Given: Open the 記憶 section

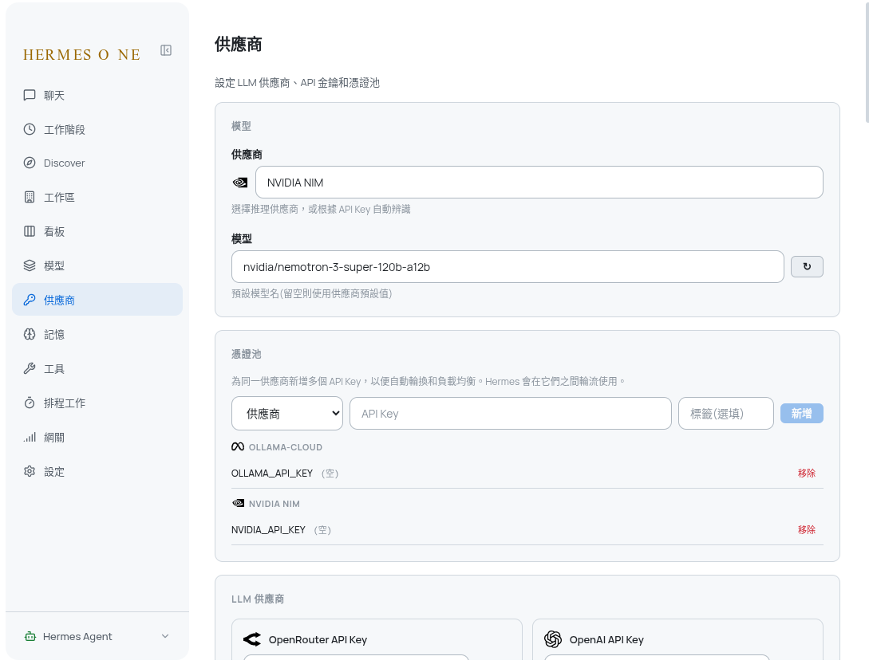Looking at the screenshot, I should pyautogui.click(x=97, y=334).
